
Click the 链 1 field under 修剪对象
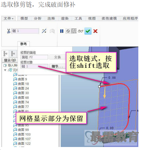[34, 66]
